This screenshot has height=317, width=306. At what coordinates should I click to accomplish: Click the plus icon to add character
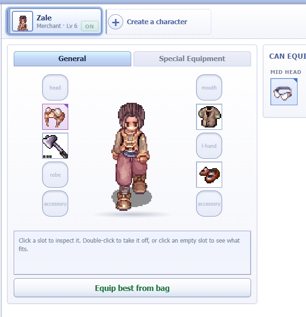(x=116, y=22)
